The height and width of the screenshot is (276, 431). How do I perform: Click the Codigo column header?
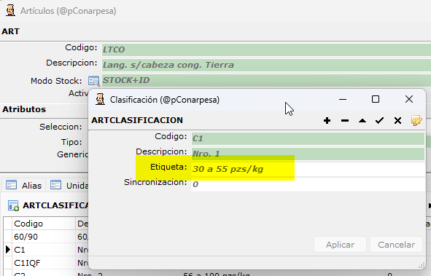click(44, 224)
